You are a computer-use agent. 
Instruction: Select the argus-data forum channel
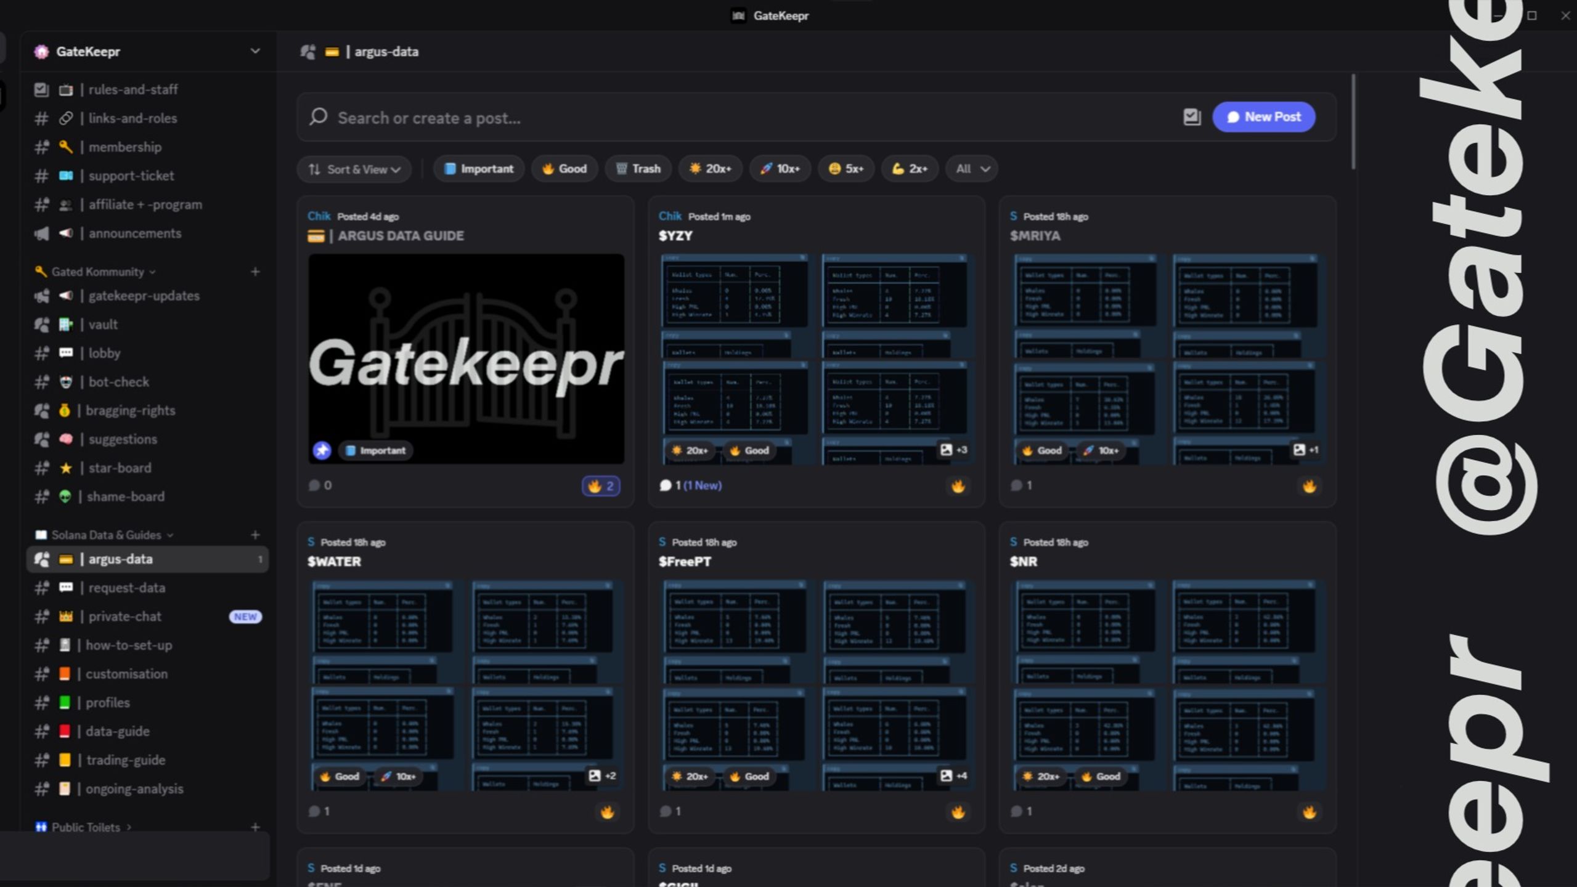coord(147,559)
